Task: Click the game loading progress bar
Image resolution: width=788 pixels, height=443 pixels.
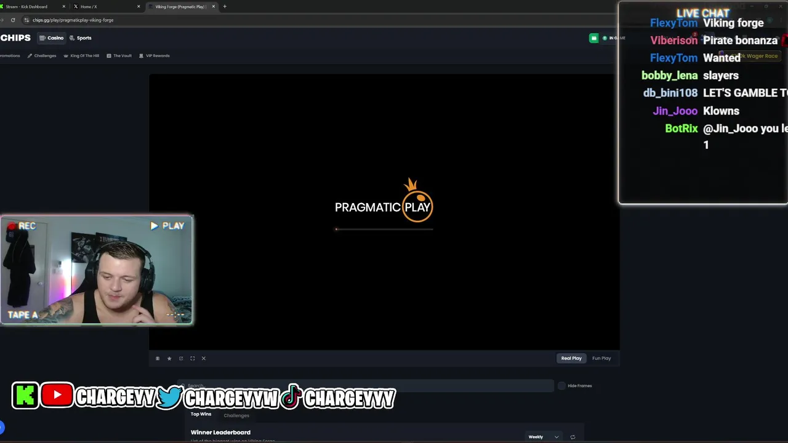Action: (384, 229)
